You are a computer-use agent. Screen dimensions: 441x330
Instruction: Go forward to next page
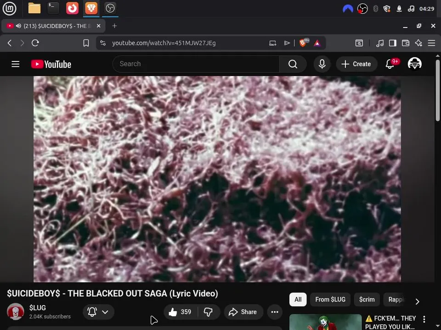(x=22, y=43)
